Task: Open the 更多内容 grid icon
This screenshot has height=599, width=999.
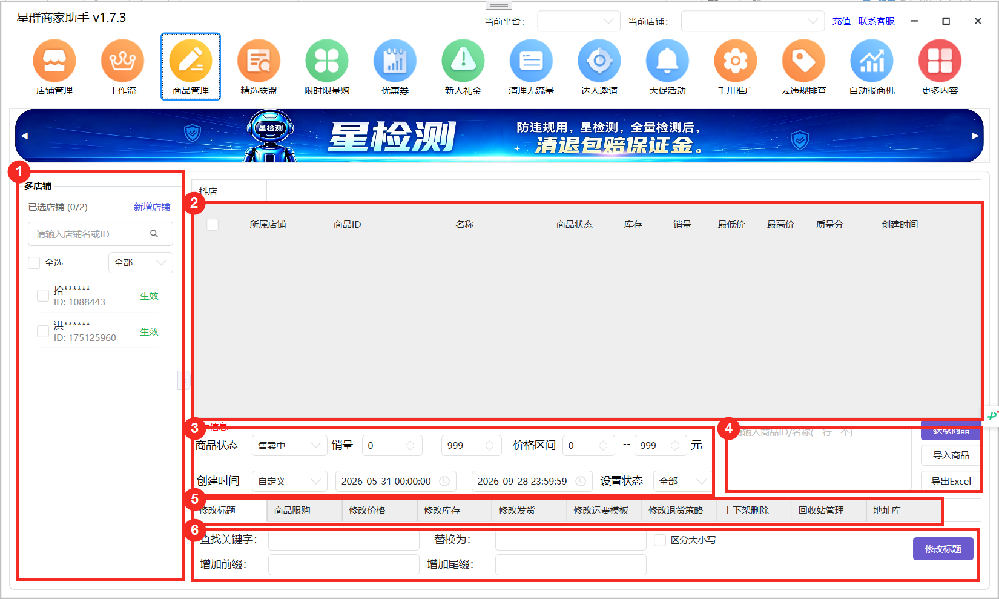Action: [x=940, y=61]
